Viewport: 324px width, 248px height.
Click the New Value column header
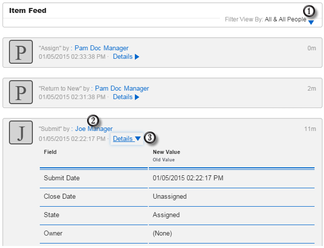tap(166, 152)
